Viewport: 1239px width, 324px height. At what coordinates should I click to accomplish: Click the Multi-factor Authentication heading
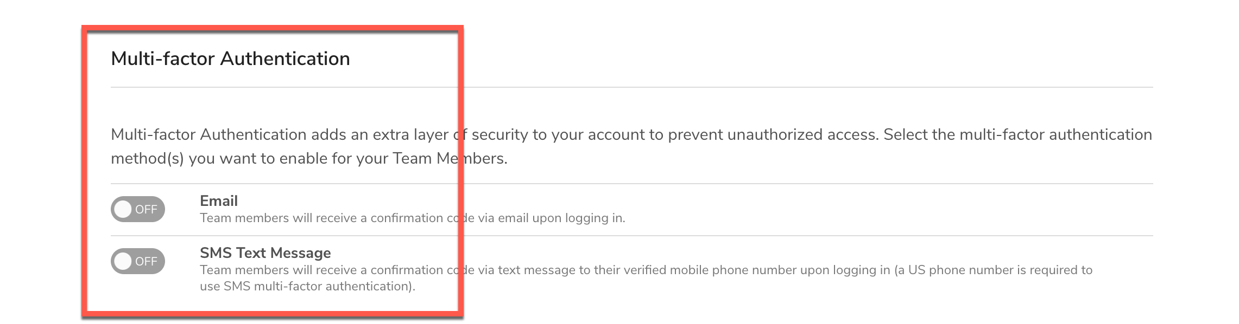pyautogui.click(x=230, y=59)
